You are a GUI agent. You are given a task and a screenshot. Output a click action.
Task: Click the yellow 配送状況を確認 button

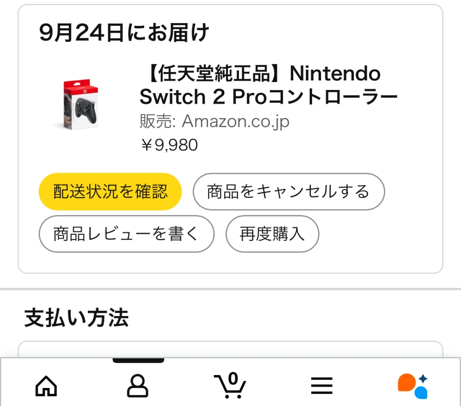pos(110,191)
